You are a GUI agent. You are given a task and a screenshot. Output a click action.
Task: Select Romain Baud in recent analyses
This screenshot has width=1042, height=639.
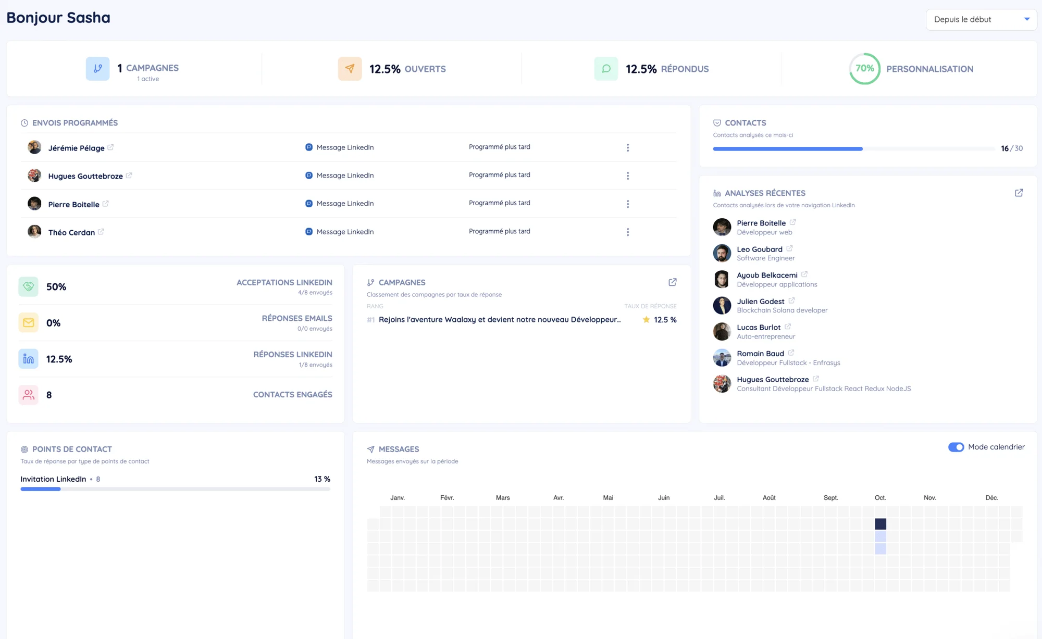pyautogui.click(x=760, y=354)
